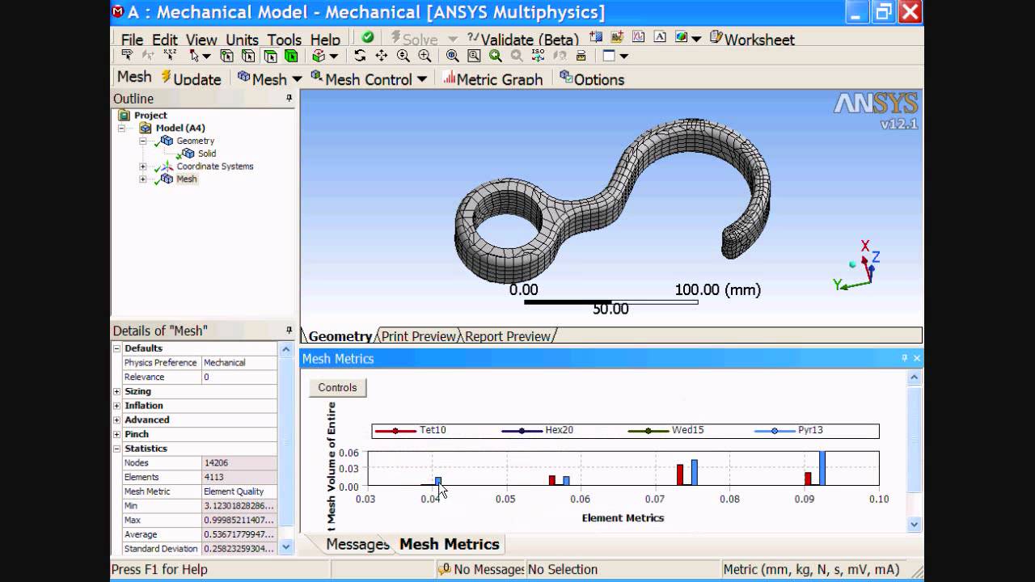
Task: Toggle the ruler display icon
Action: click(x=581, y=56)
